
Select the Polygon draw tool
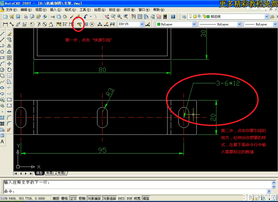[2, 52]
